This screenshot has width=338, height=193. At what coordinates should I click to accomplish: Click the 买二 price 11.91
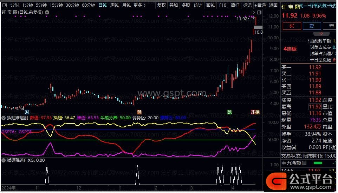coord(315,74)
